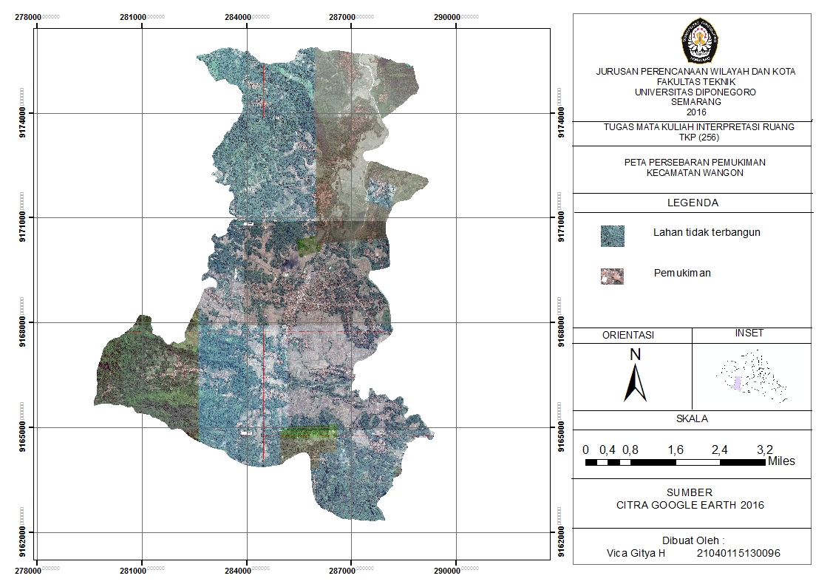Click the scale bar graphic
This screenshot has width=830, height=587.
(x=676, y=463)
